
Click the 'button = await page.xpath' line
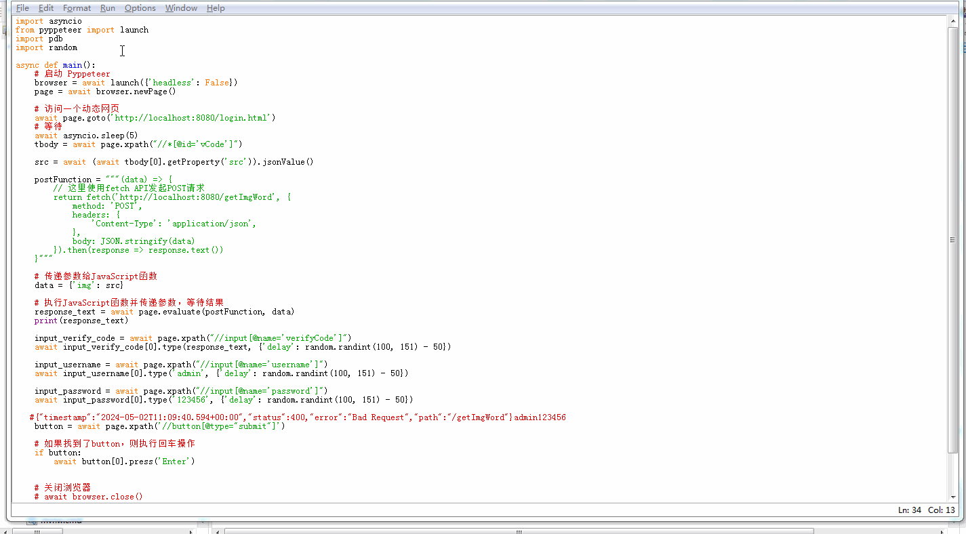click(x=160, y=426)
